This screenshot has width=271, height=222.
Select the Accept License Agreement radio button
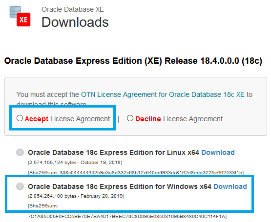tap(20, 118)
